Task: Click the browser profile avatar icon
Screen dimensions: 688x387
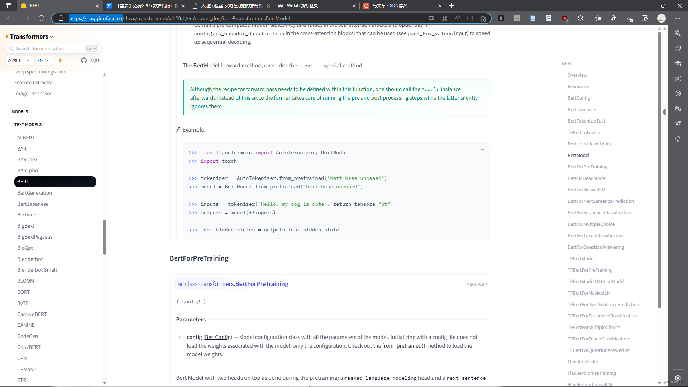Action: [661, 18]
